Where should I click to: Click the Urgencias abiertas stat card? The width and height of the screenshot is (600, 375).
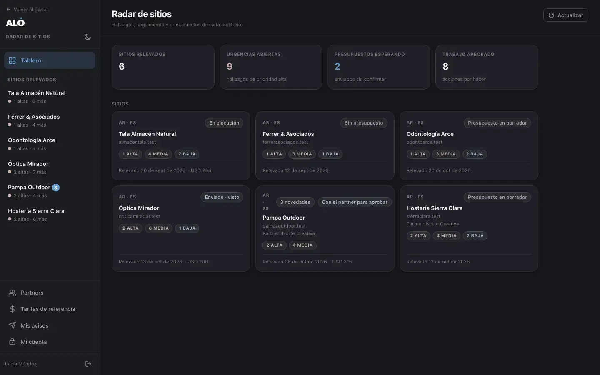click(271, 67)
